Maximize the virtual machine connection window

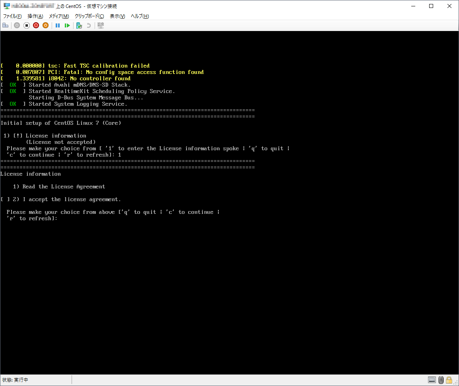pyautogui.click(x=431, y=6)
